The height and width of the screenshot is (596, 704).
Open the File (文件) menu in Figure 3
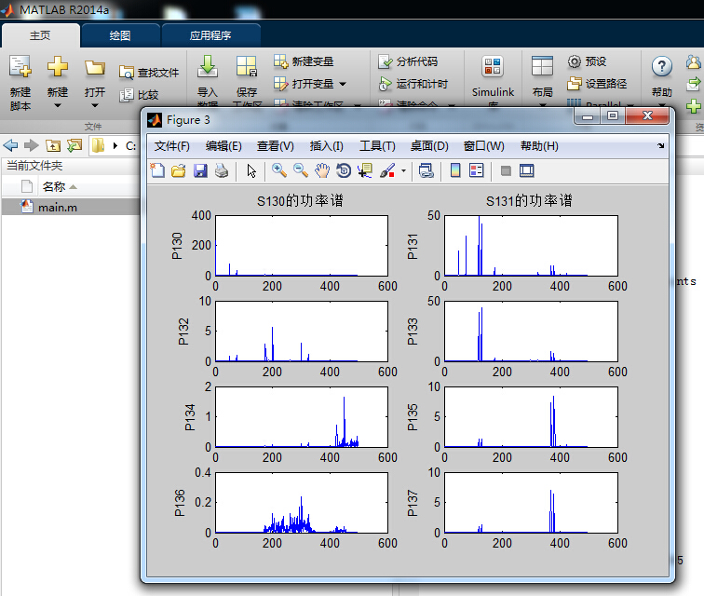172,146
